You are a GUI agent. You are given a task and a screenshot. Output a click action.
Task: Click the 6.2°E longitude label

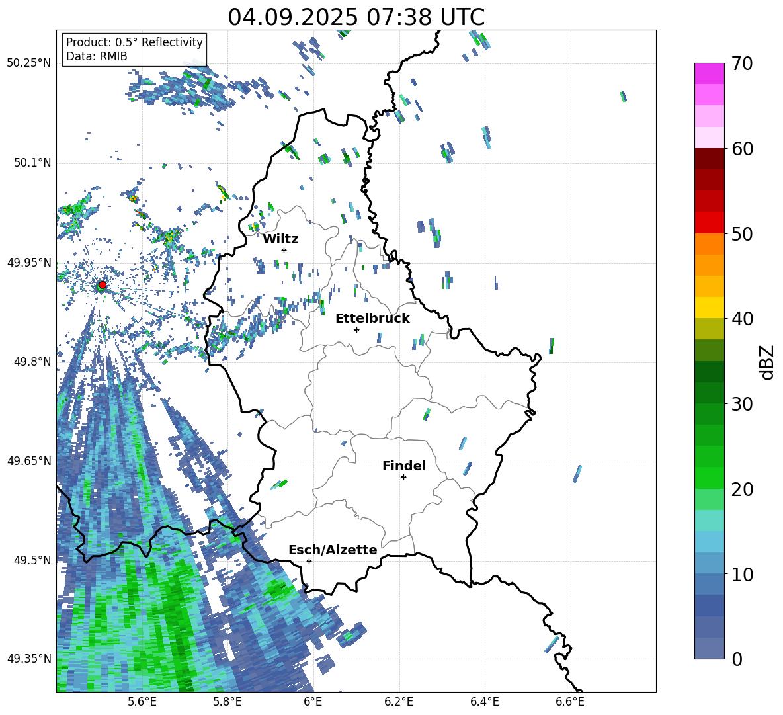click(x=399, y=702)
